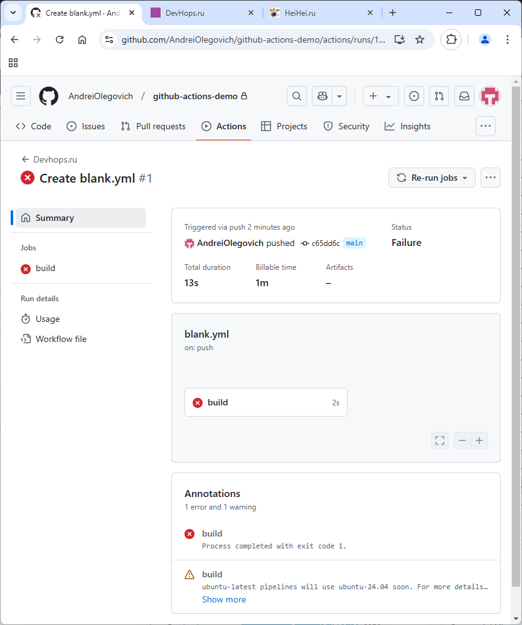Open the Chrome profile icon
This screenshot has height=625, width=522.
tap(485, 40)
